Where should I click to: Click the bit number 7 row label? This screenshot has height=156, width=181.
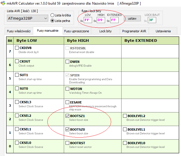(10, 51)
